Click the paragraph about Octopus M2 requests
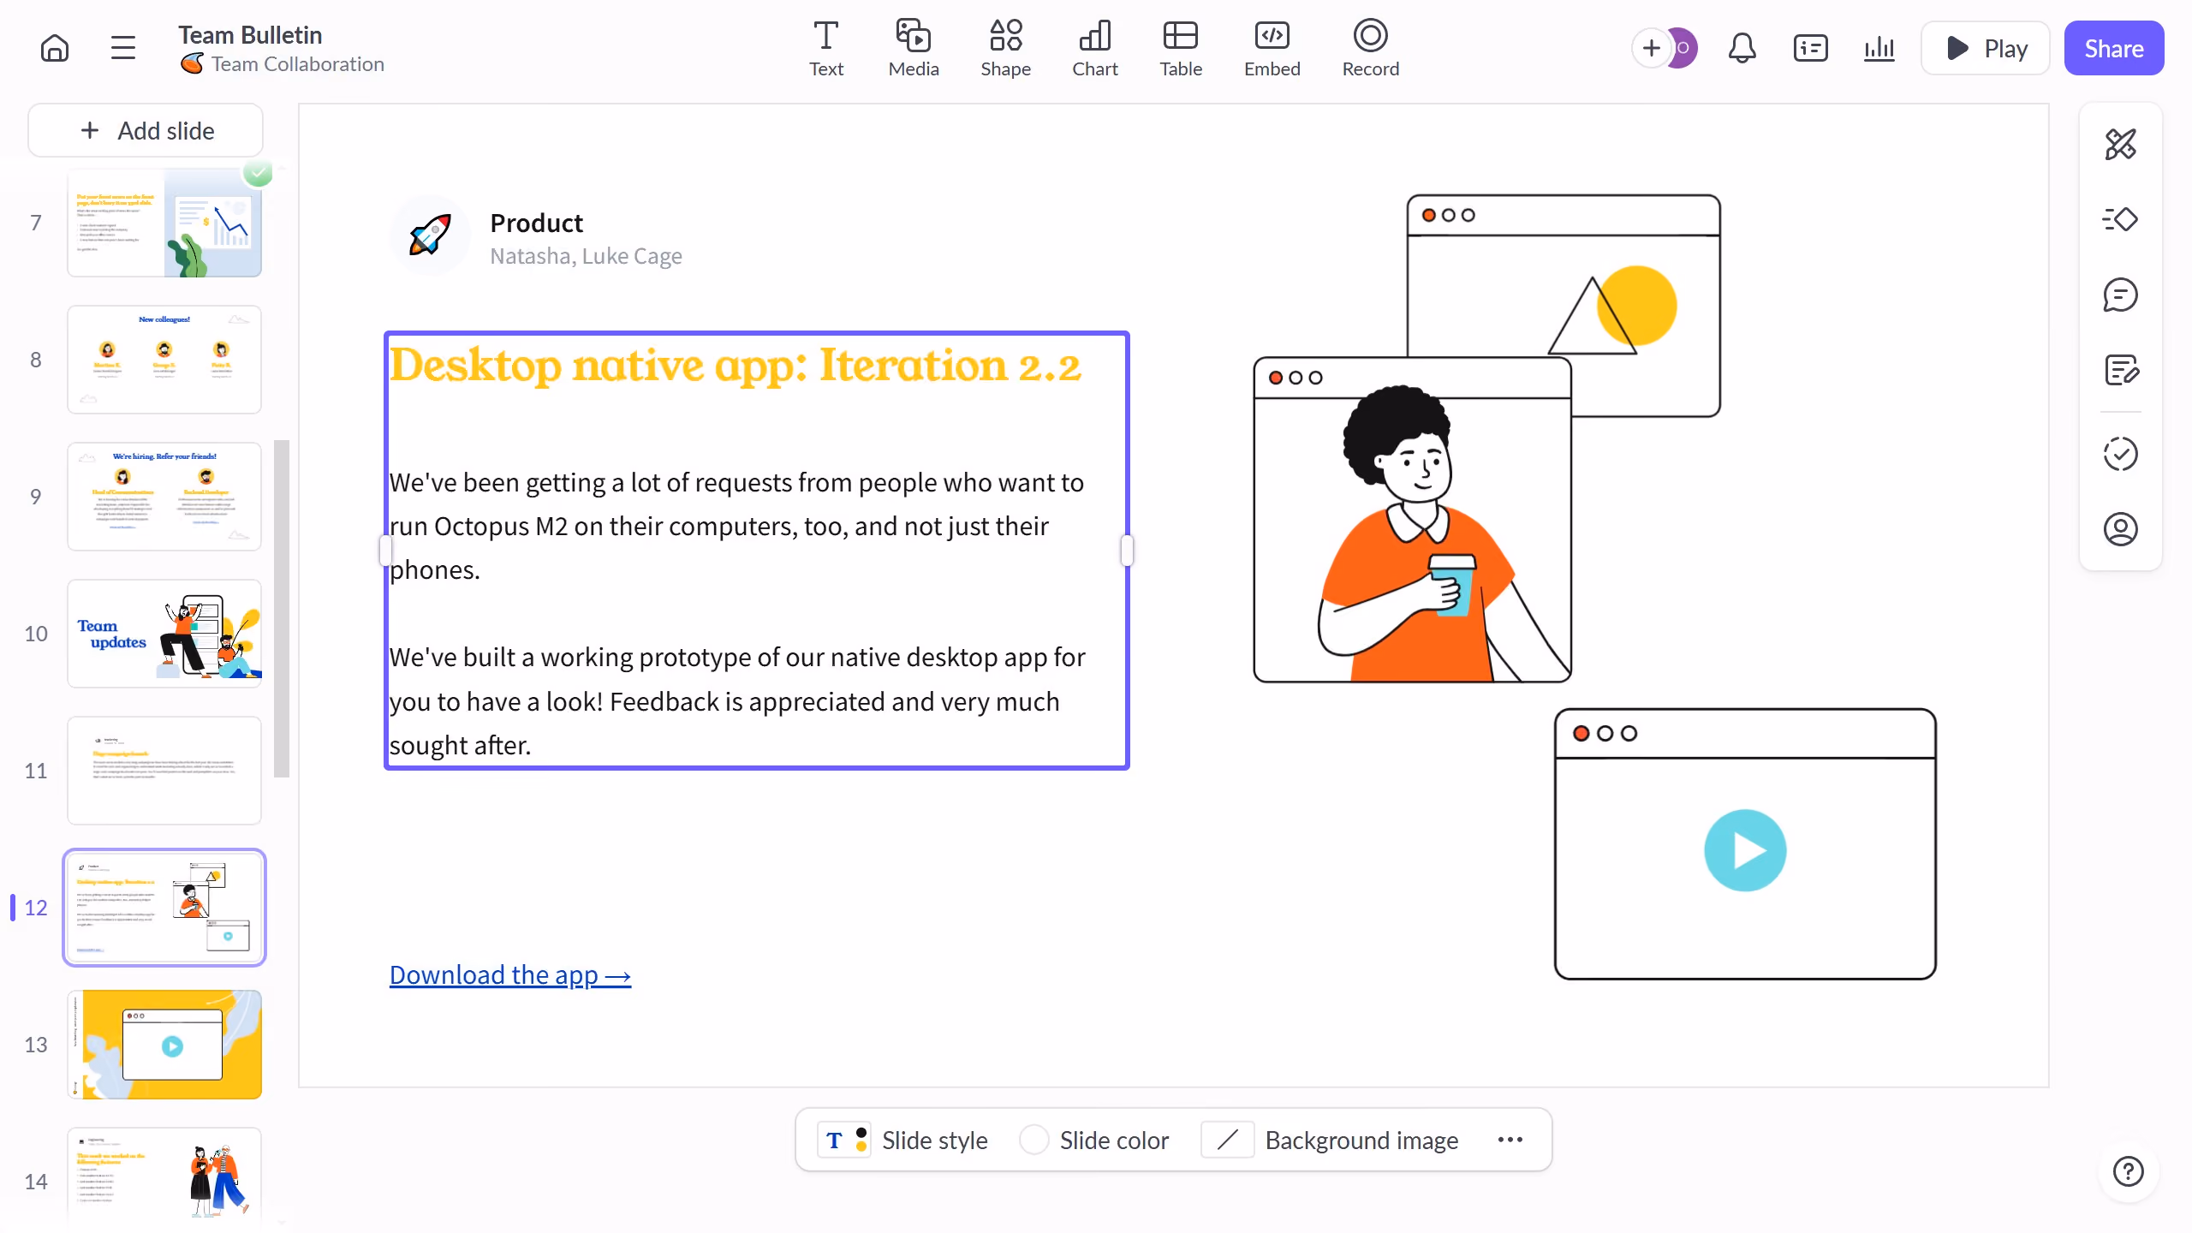The height and width of the screenshot is (1233, 2192). point(736,526)
